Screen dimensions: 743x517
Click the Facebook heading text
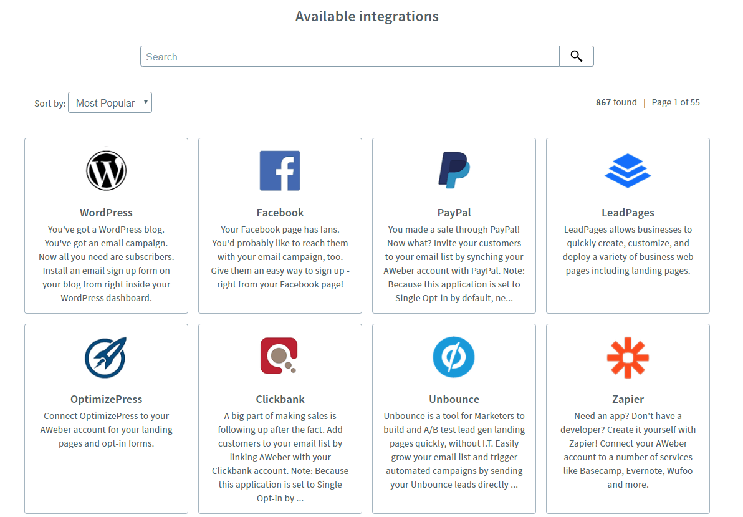click(x=280, y=213)
